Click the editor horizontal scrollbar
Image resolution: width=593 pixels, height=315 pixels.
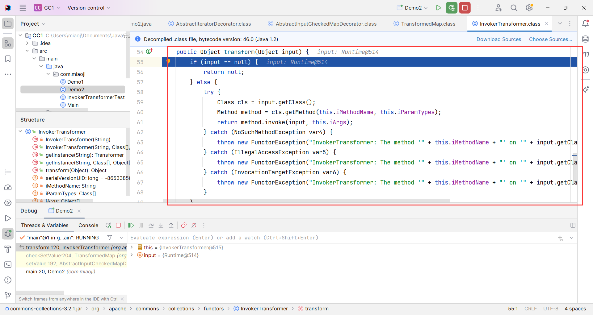(x=306, y=201)
